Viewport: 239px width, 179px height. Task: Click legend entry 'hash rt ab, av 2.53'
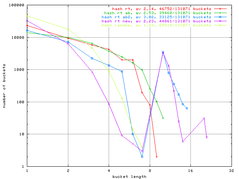tap(129, 13)
